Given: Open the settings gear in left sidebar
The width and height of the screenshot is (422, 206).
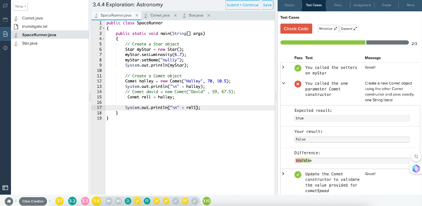Looking at the screenshot, I should pos(5,48).
